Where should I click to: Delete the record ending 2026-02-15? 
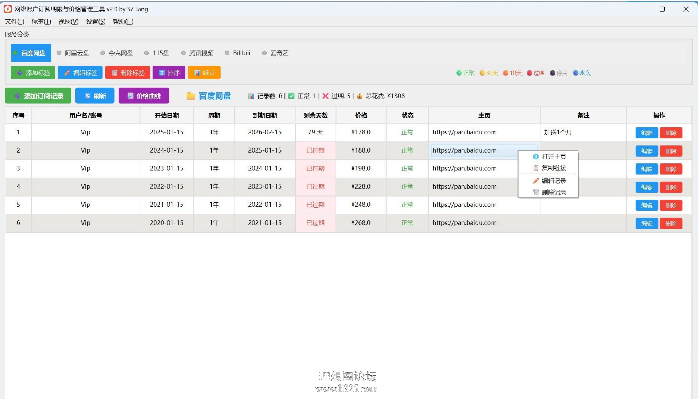[x=671, y=133]
